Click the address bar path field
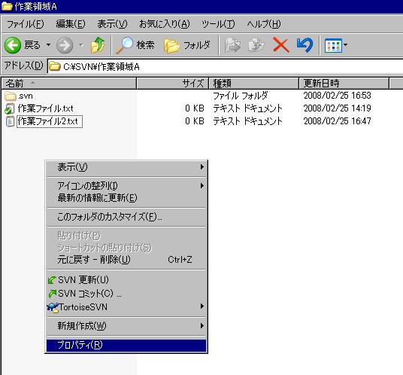This screenshot has height=375, width=403. [225, 66]
